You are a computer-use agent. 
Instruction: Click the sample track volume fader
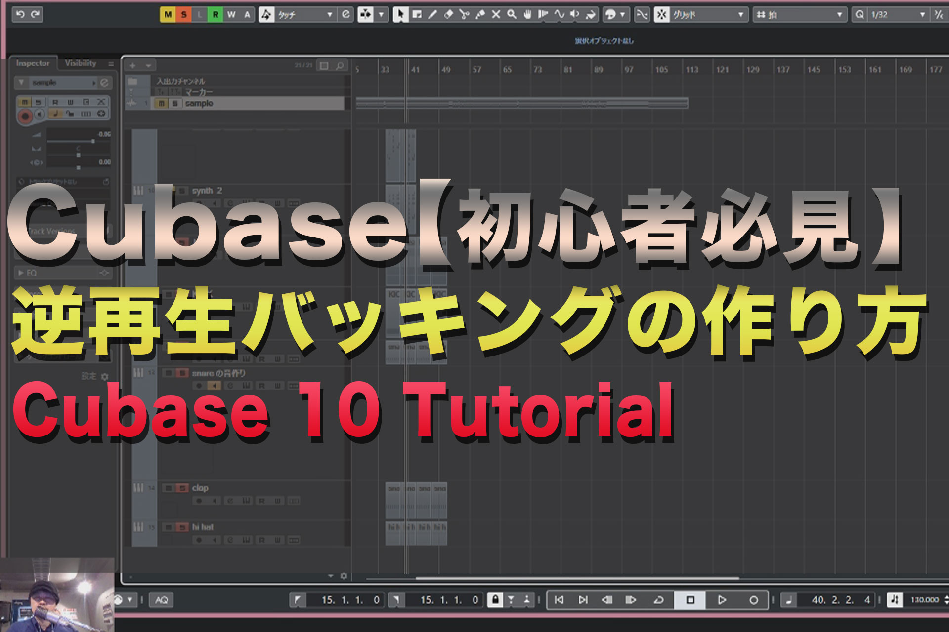pos(92,141)
